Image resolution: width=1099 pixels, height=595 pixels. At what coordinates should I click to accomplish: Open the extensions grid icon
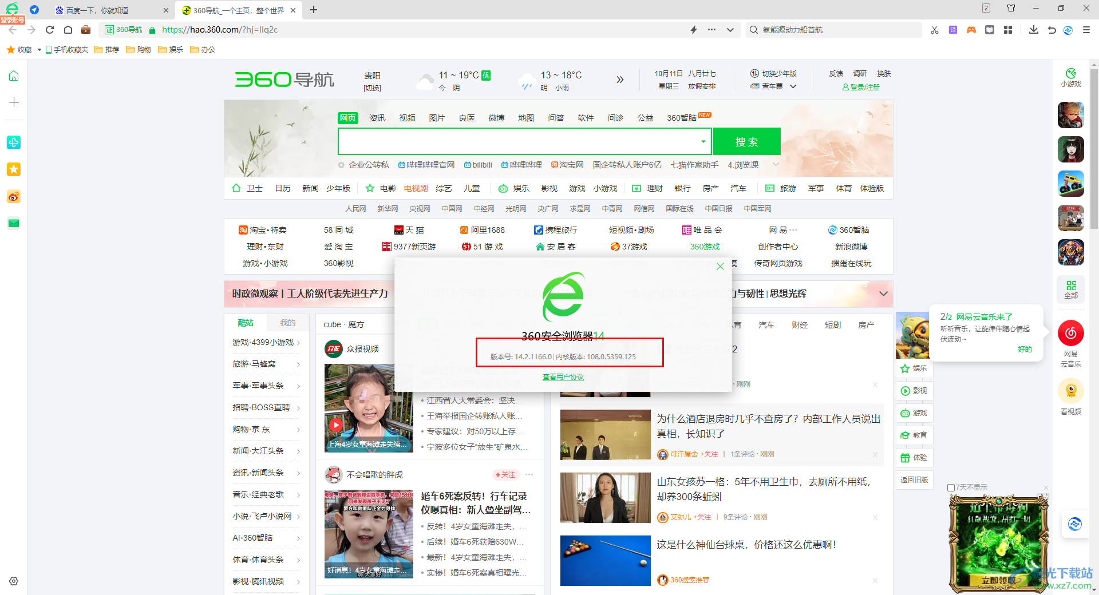pos(1008,30)
